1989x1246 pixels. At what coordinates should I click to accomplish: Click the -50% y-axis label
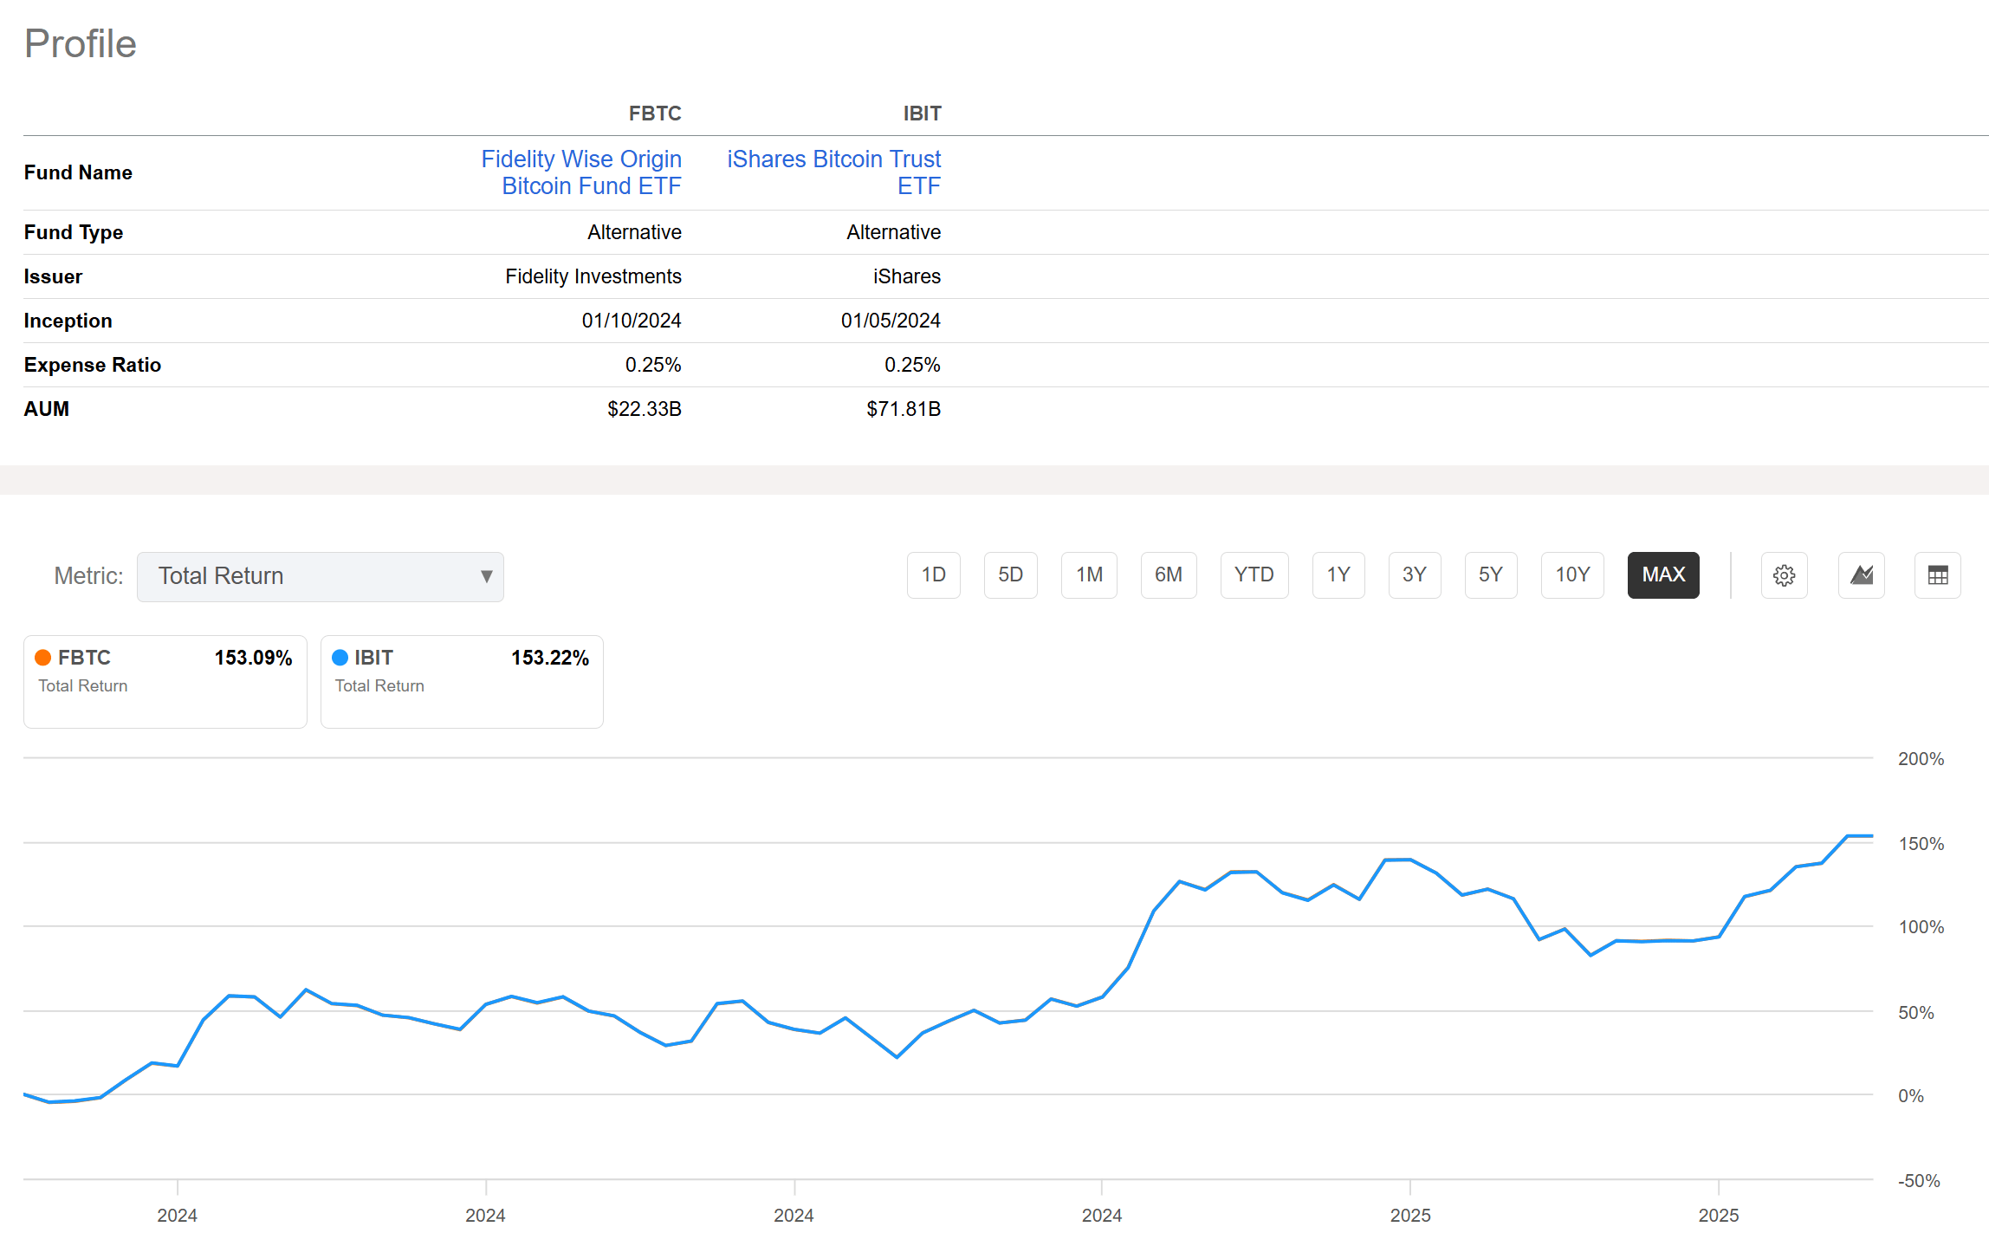1919,1181
